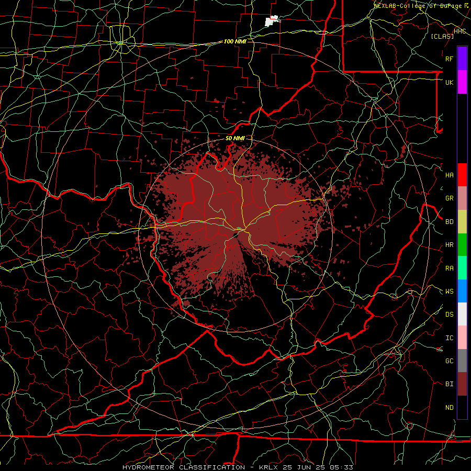Click the BD yellow legend swatch

coord(462,222)
